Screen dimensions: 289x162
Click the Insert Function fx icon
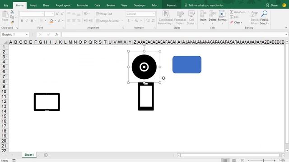pyautogui.click(x=56, y=35)
